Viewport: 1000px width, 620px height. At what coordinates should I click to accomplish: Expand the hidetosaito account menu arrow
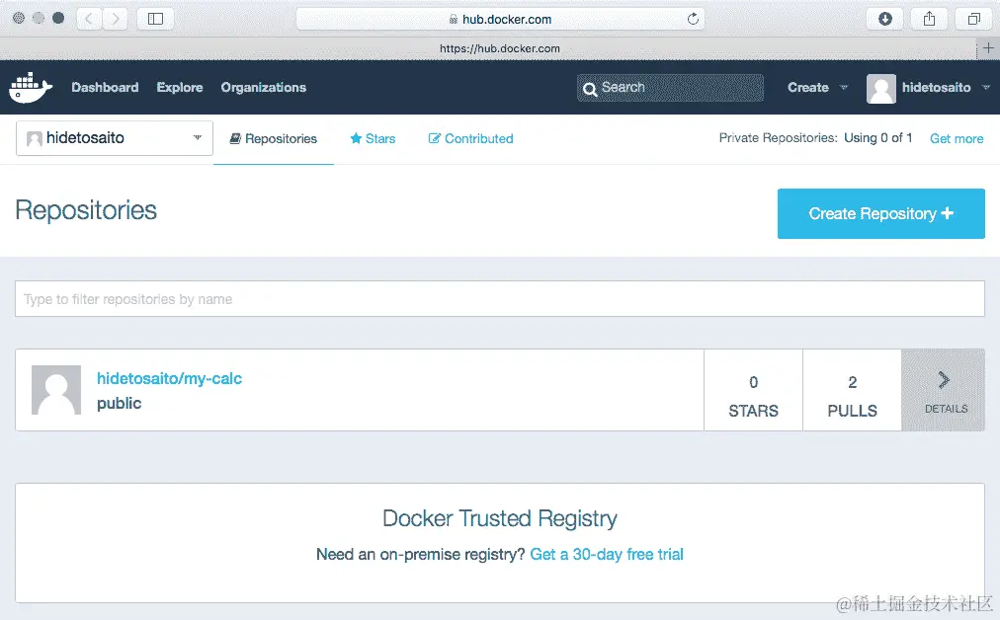(986, 87)
